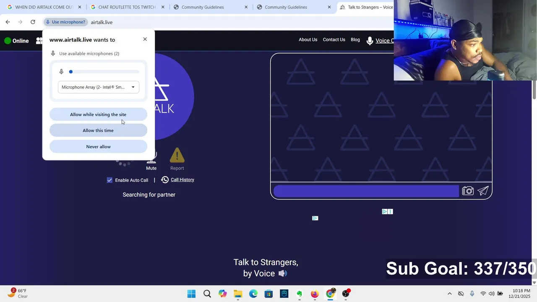Click the camera photo icon in chat
The image size is (537, 302).
click(468, 191)
